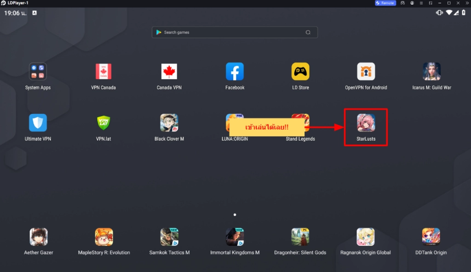This screenshot has width=471, height=272.
Task: Click the vibrate mode status icon
Action: 439,12
